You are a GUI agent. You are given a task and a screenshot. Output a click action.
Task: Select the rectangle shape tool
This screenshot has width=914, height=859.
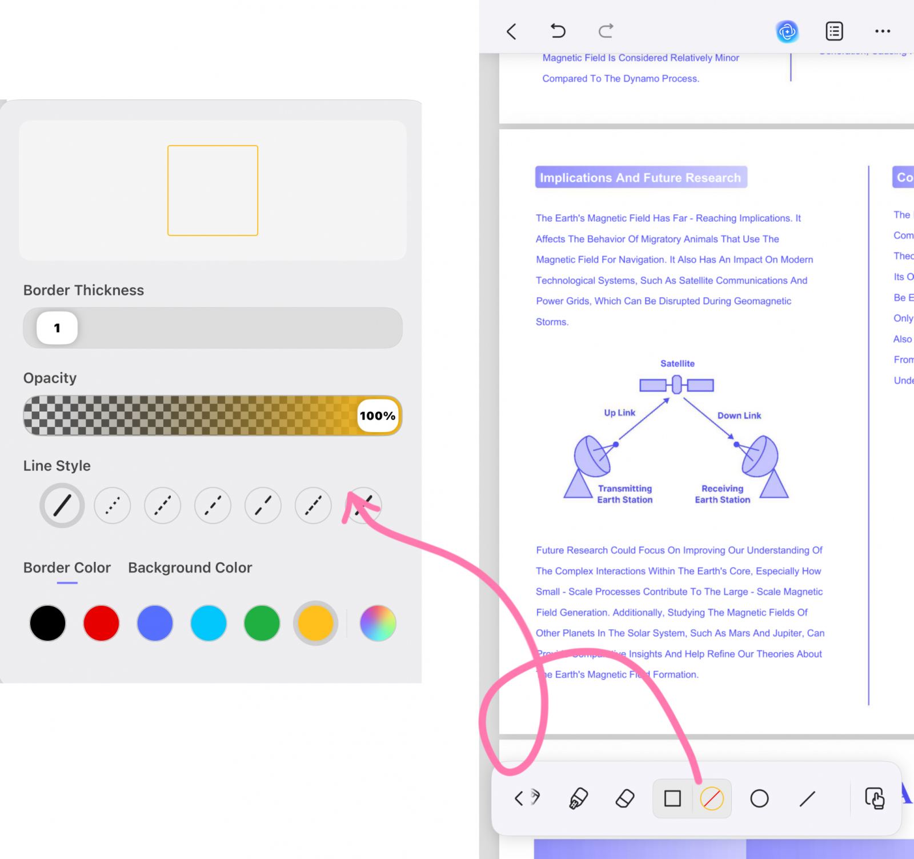672,798
